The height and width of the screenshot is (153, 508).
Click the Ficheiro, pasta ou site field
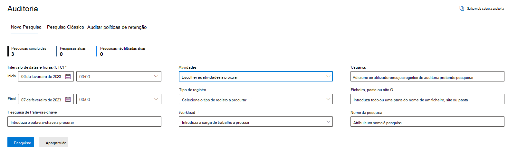click(x=427, y=99)
